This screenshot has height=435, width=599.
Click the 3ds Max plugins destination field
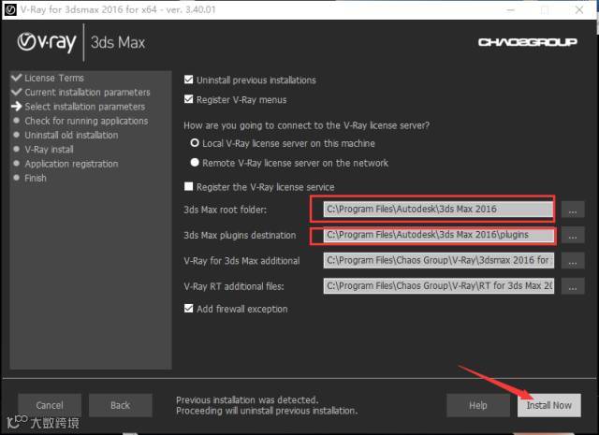[x=438, y=235]
